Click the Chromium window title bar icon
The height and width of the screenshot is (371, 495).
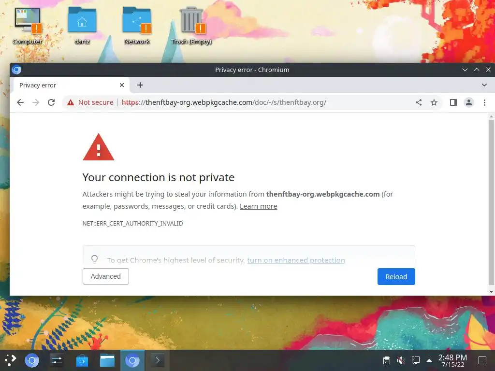pyautogui.click(x=16, y=70)
